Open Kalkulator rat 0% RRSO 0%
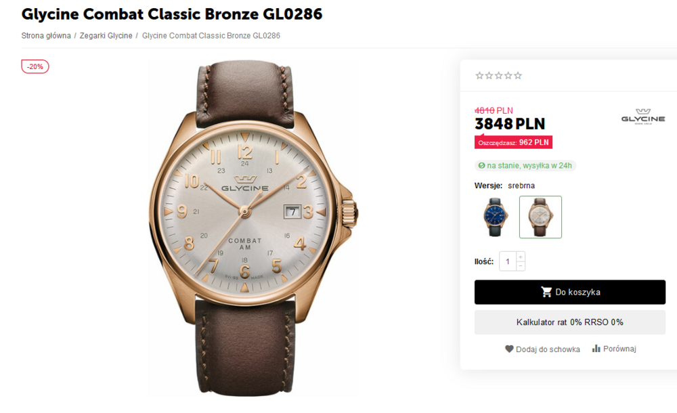 click(x=569, y=322)
